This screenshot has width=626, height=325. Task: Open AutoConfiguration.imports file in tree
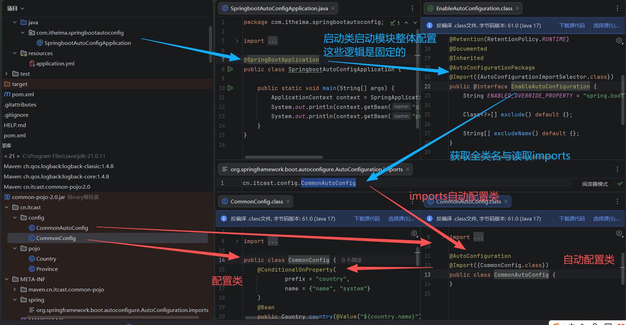pos(119,310)
